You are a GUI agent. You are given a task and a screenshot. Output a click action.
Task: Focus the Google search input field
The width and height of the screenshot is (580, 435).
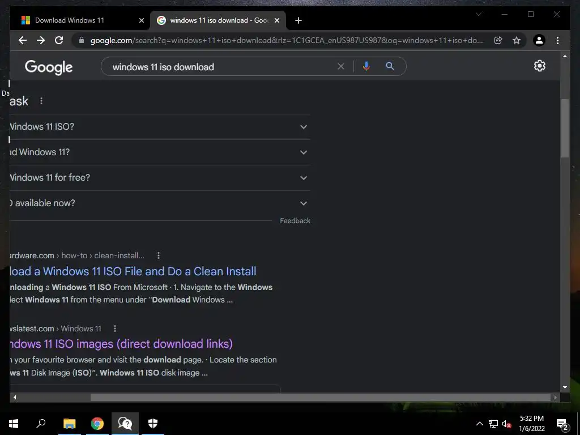222,67
